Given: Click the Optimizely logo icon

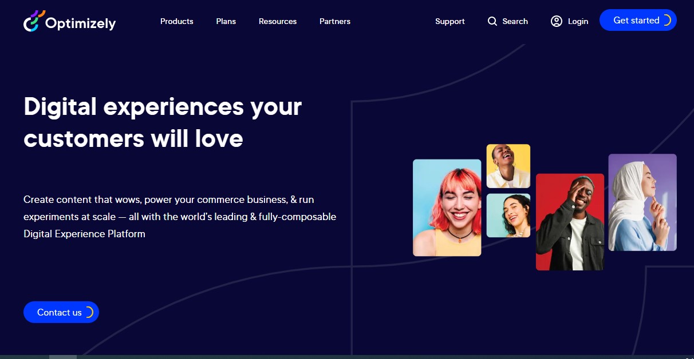Looking at the screenshot, I should point(34,21).
